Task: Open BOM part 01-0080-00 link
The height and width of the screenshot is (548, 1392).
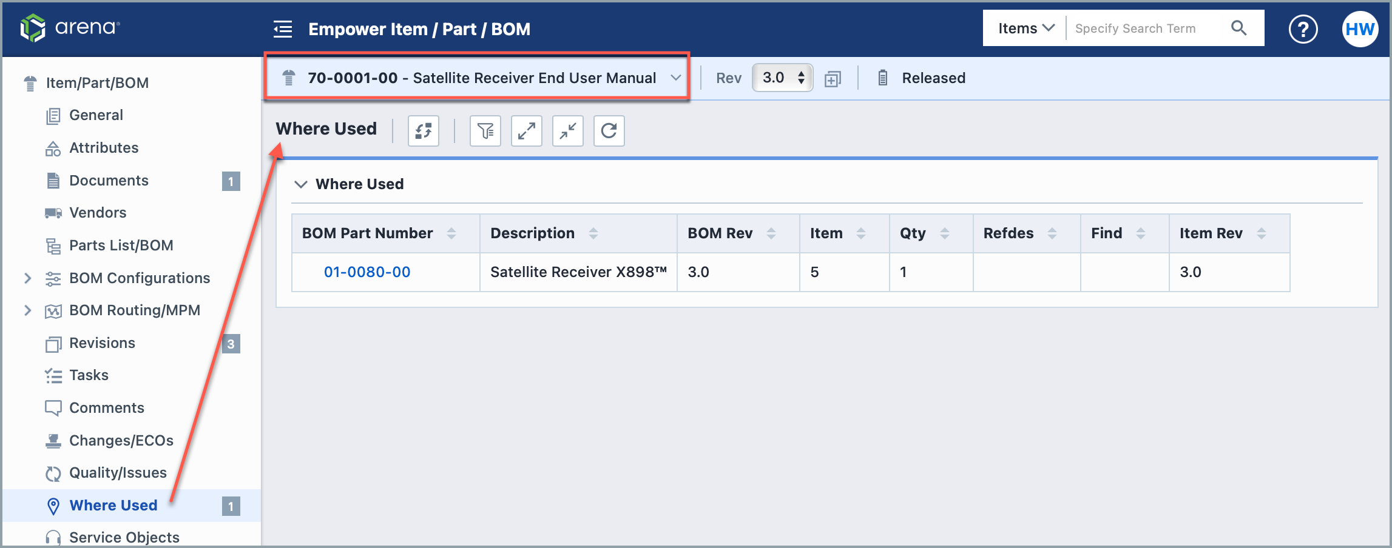Action: 367,272
